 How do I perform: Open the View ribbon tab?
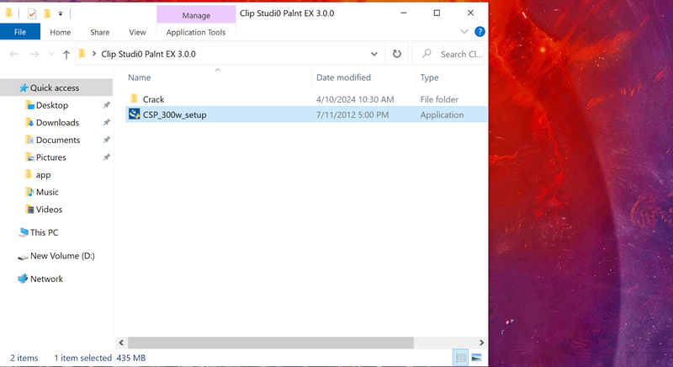click(x=137, y=32)
